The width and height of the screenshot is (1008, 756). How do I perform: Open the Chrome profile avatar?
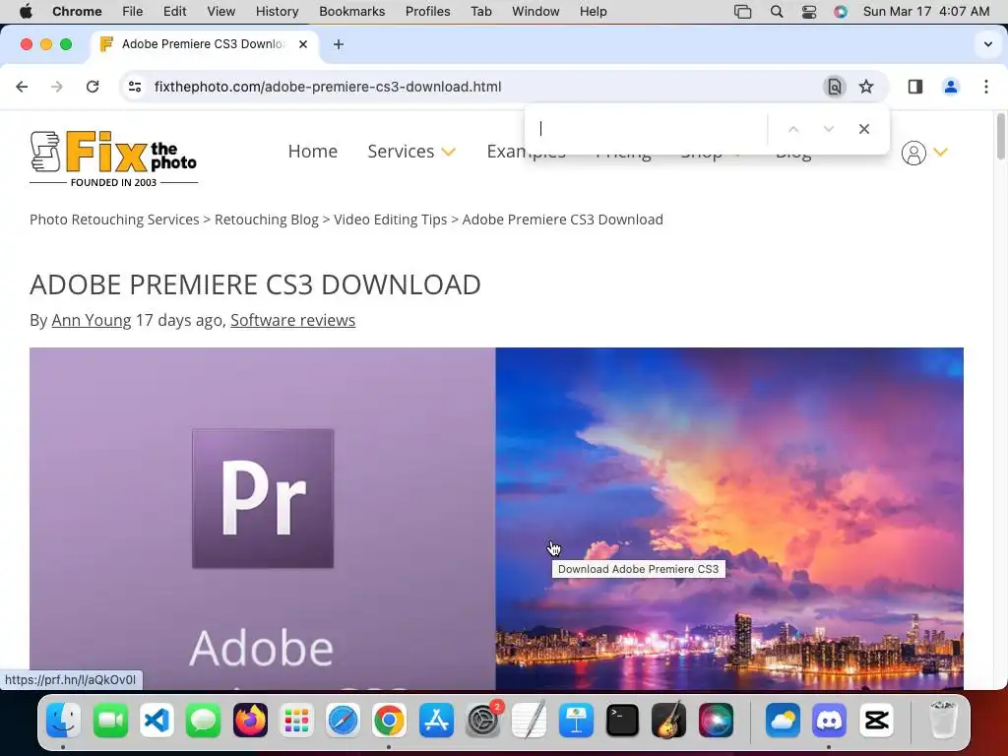tap(951, 87)
